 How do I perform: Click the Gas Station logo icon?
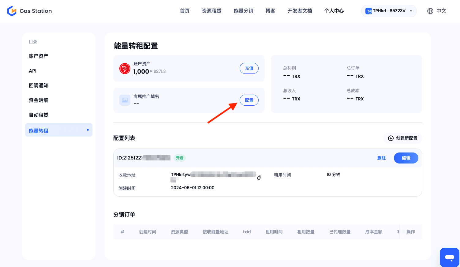pyautogui.click(x=12, y=11)
